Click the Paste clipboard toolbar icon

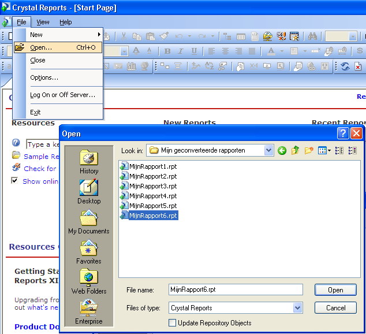(150, 36)
